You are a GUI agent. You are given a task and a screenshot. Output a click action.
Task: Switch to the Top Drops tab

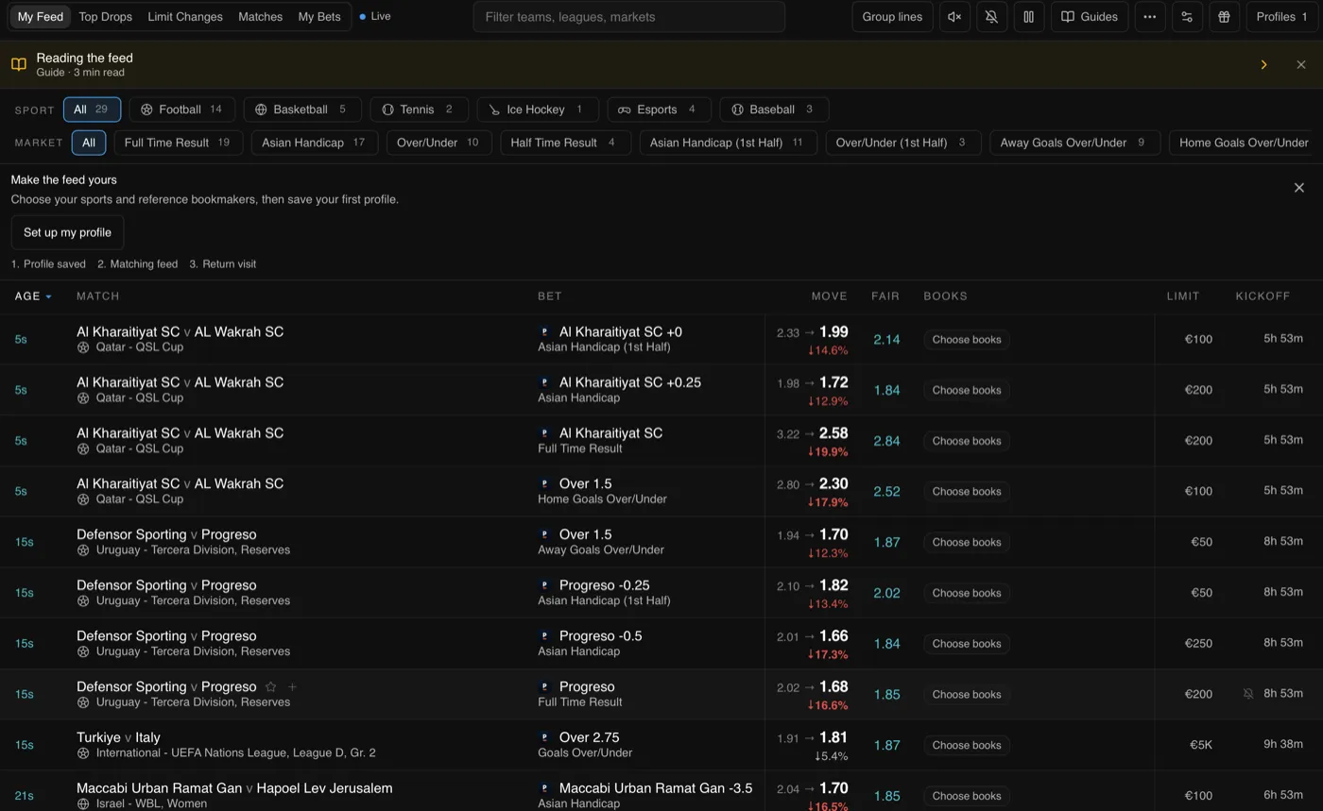(106, 17)
